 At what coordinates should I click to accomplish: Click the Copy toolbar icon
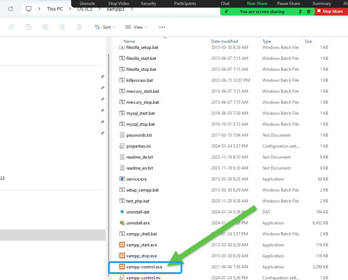tap(11, 27)
